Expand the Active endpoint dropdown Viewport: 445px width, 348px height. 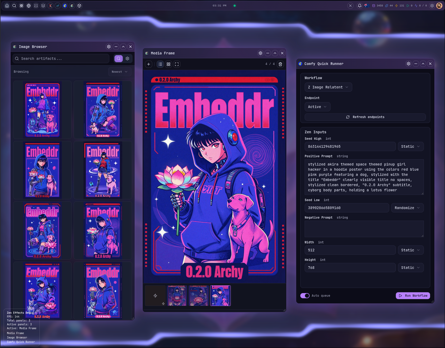(317, 107)
